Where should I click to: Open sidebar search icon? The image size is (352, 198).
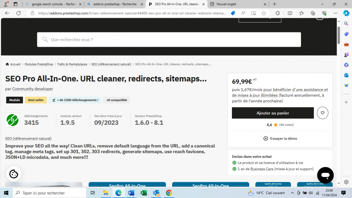tap(346, 24)
